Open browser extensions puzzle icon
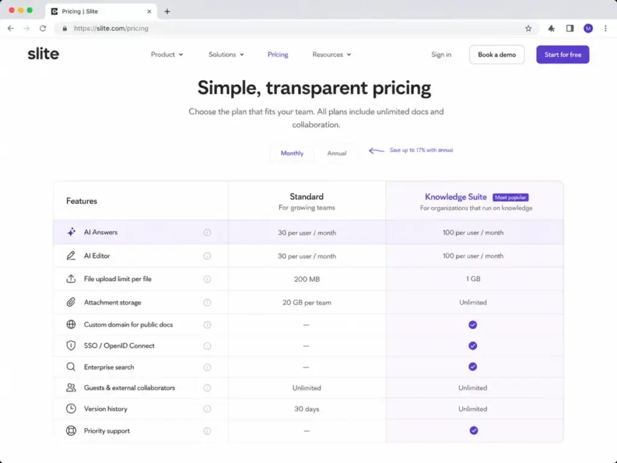617x463 pixels. point(551,28)
